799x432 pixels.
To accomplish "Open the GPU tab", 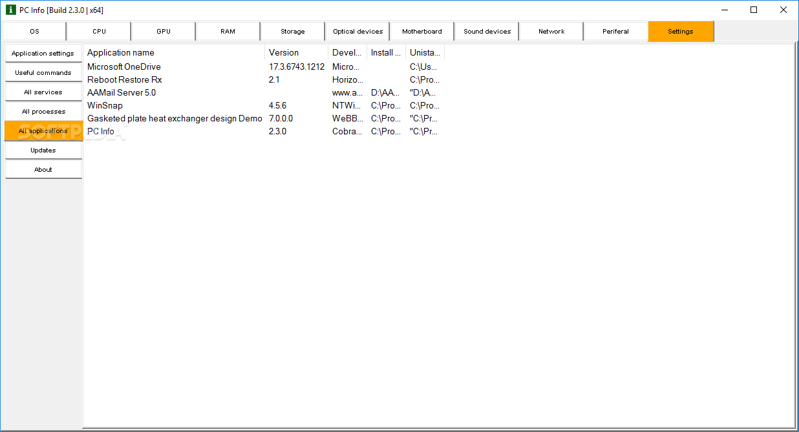I will click(164, 31).
